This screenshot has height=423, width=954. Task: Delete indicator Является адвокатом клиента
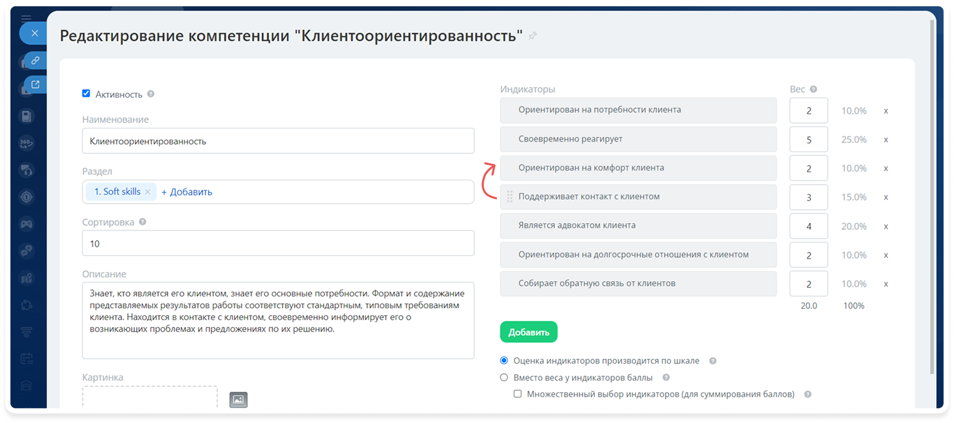886,226
